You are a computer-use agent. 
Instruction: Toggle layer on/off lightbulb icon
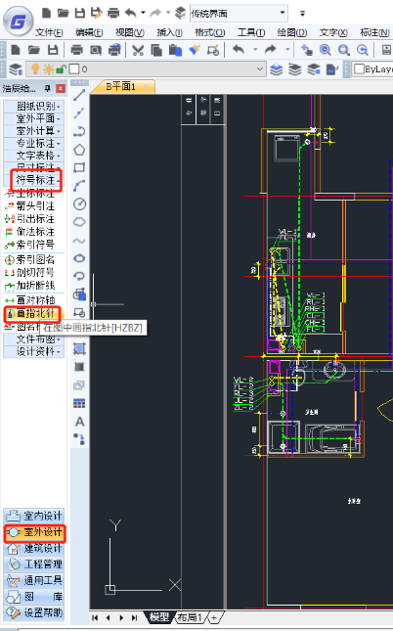[35, 69]
